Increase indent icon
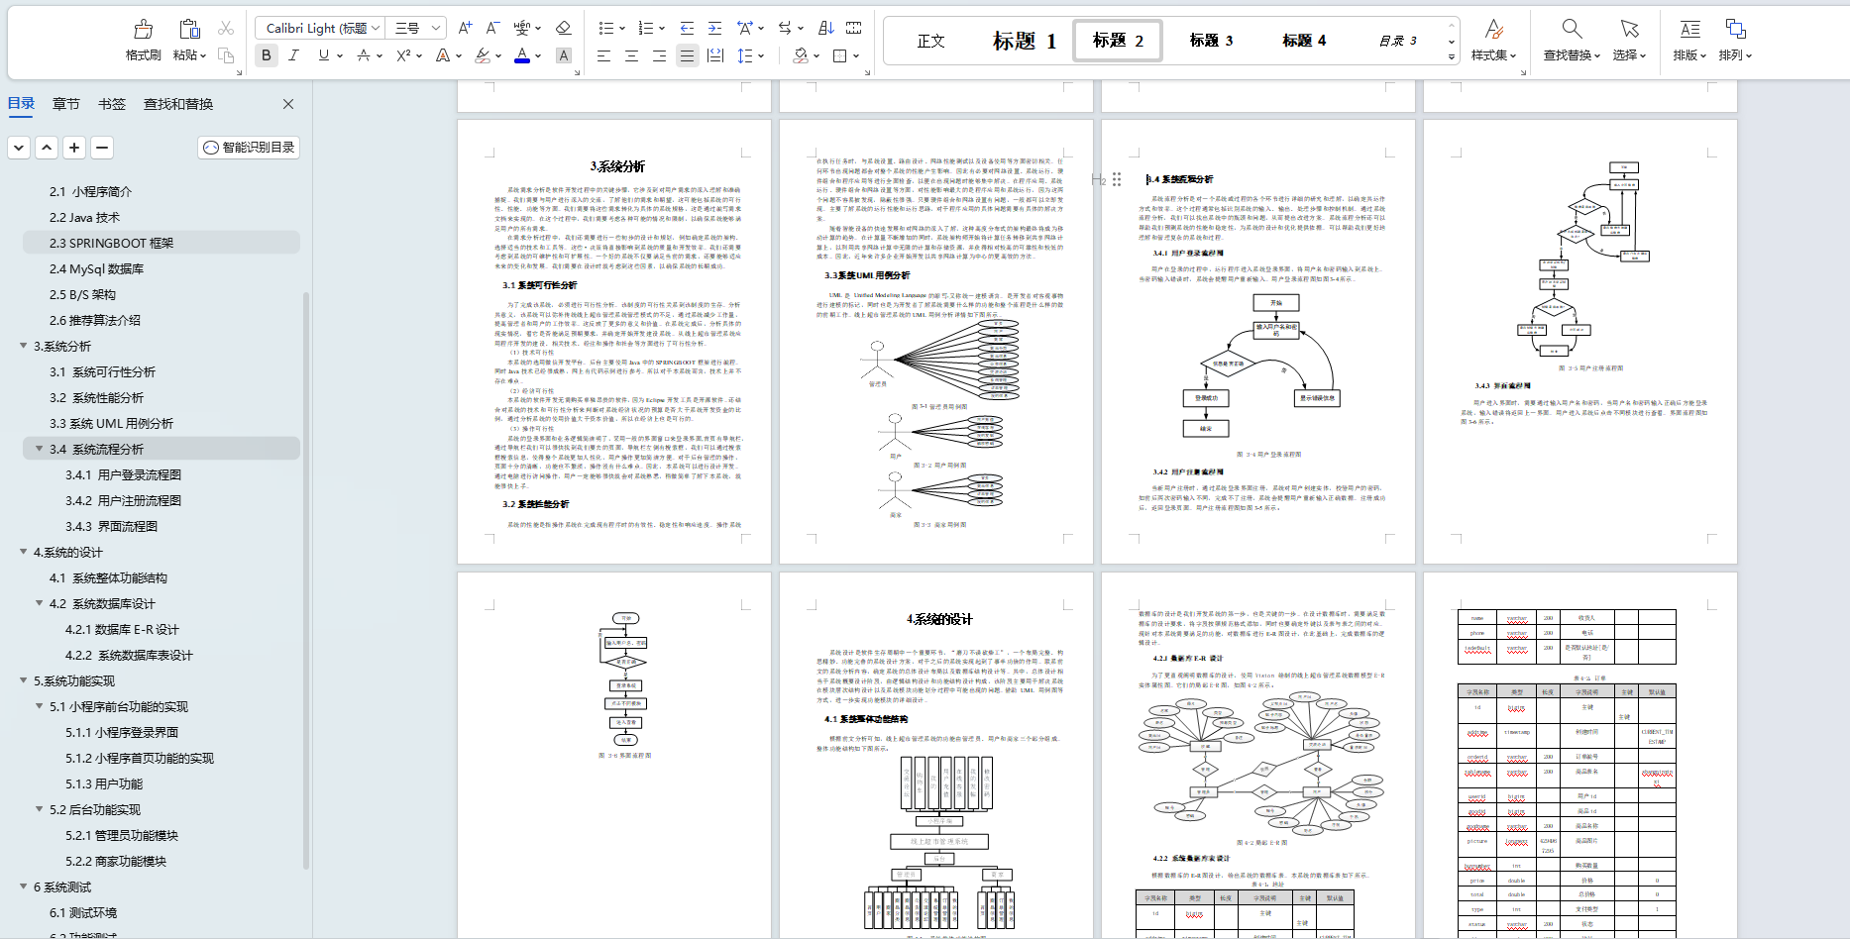The width and height of the screenshot is (1850, 939). click(x=714, y=28)
